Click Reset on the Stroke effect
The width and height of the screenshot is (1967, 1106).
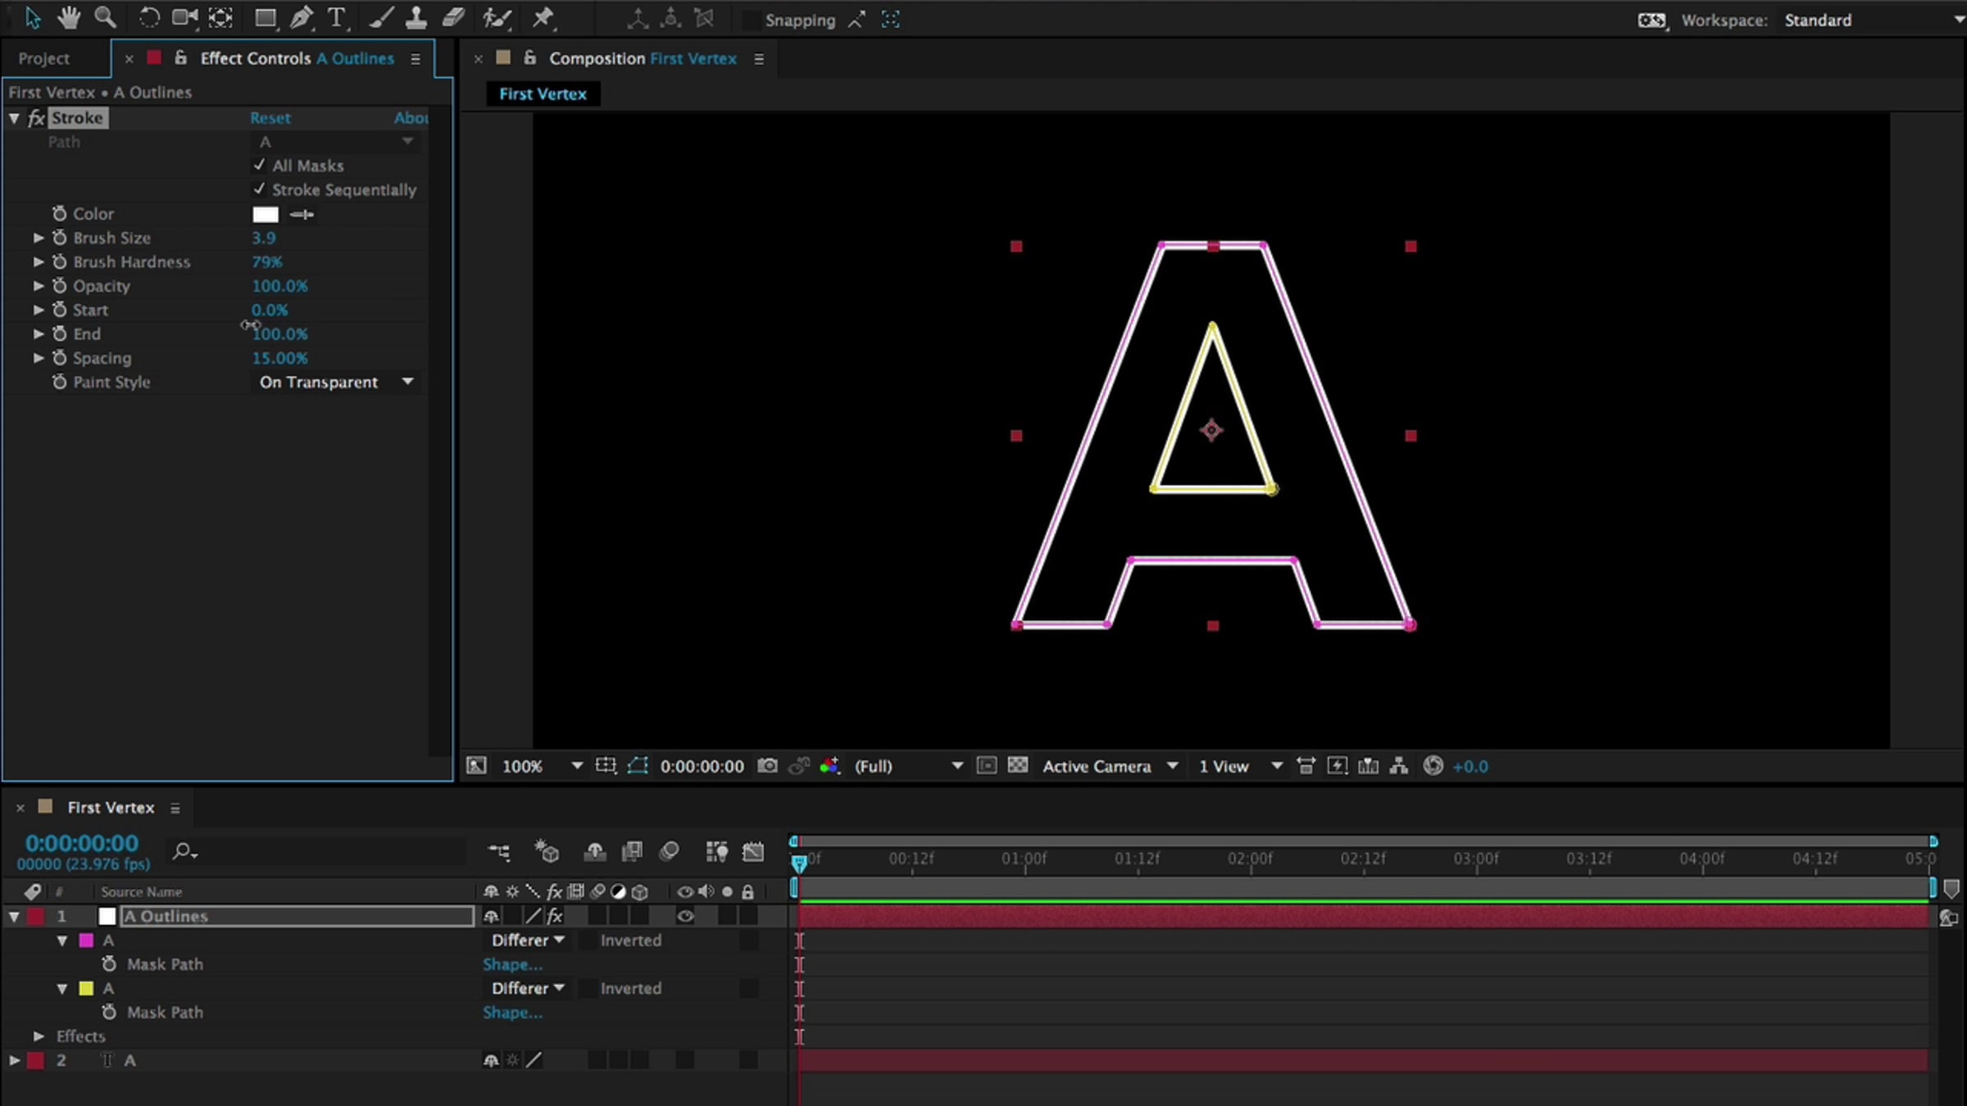pos(270,118)
